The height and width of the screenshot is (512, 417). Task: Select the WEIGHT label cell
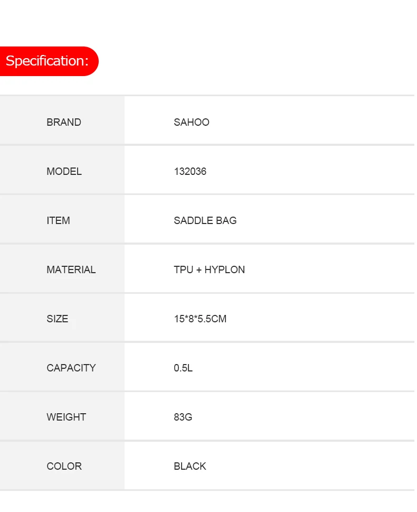62,416
